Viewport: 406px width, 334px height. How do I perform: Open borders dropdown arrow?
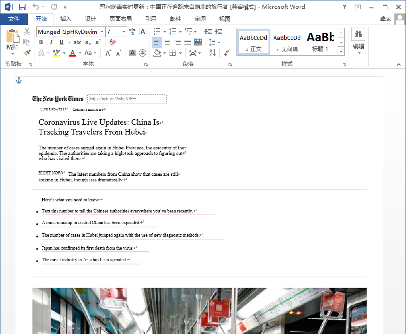[x=181, y=53]
